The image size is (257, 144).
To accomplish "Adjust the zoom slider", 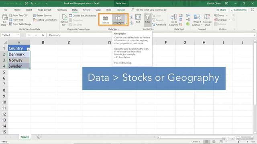I will [x=239, y=142].
